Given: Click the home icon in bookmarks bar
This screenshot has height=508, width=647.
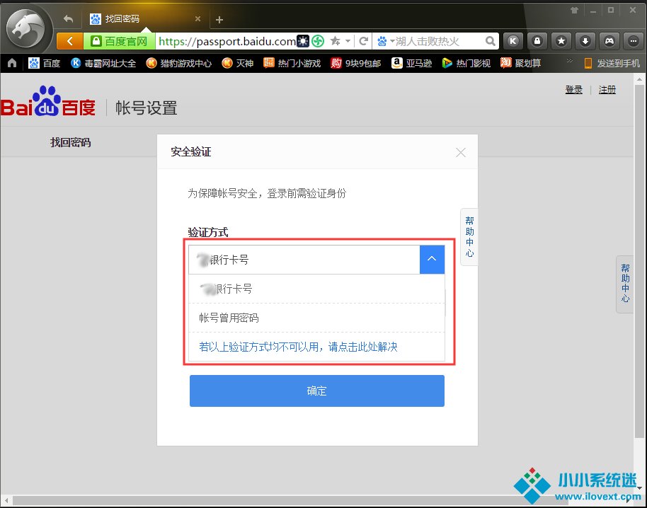Looking at the screenshot, I should (12, 63).
